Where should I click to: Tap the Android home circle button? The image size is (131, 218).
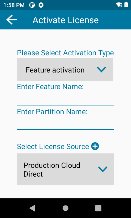coord(65,208)
